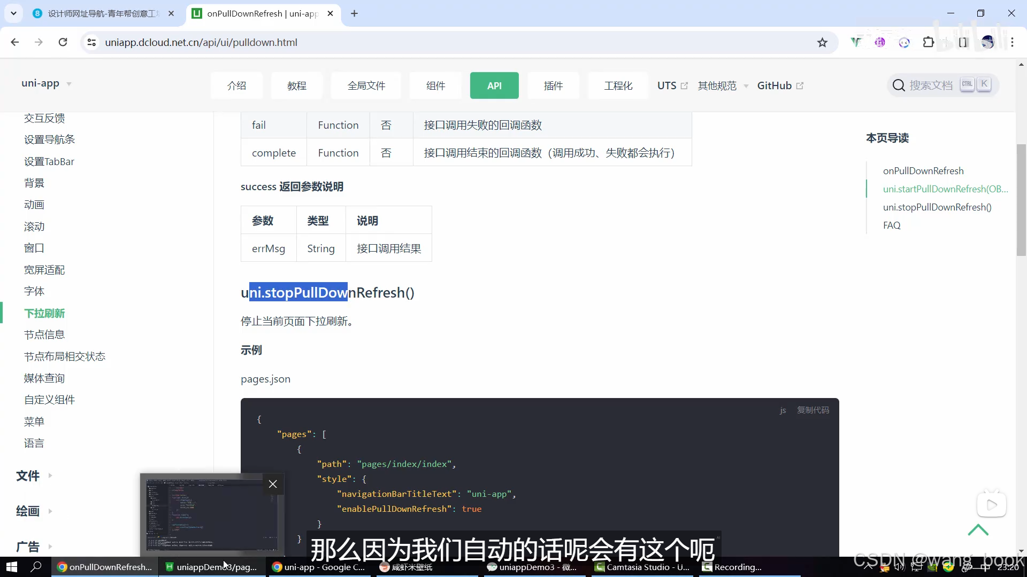This screenshot has height=577, width=1027.
Task: Jump to uni.stopPullDownRefresh() in outline
Action: pos(937,207)
